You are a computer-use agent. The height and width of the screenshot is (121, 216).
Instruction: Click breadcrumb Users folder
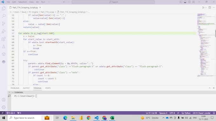coord(17,12)
